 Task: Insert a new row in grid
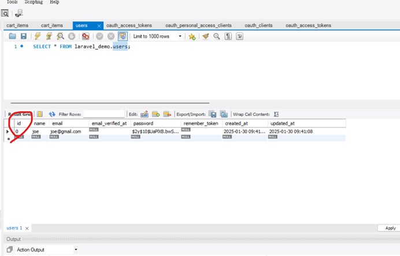155,114
